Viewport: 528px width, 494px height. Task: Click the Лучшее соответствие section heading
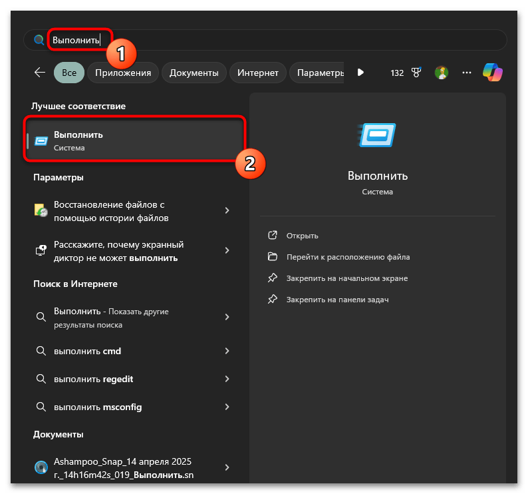(78, 107)
